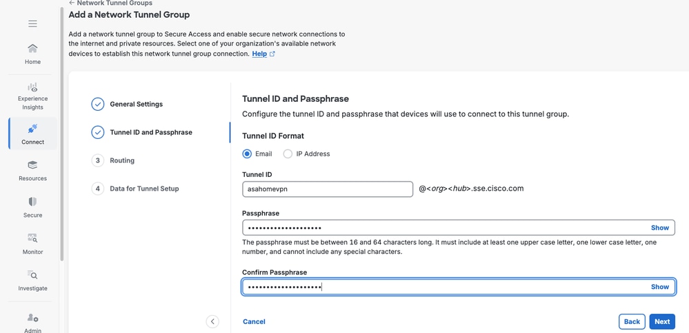Click the Tunnel ID Format heading
Image resolution: width=689 pixels, height=333 pixels.
[x=273, y=136]
